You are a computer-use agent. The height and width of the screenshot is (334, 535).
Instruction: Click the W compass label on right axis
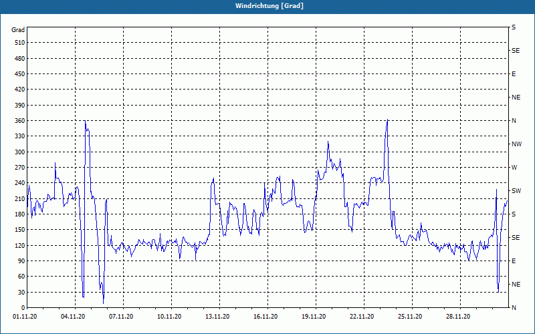pos(514,168)
